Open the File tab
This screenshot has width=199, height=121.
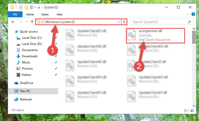click(15, 14)
